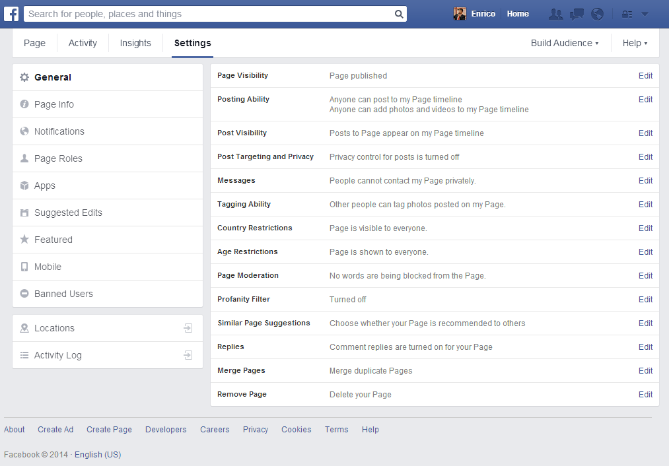669x466 pixels.
Task: Edit Profanity Filter setting
Action: (x=645, y=299)
